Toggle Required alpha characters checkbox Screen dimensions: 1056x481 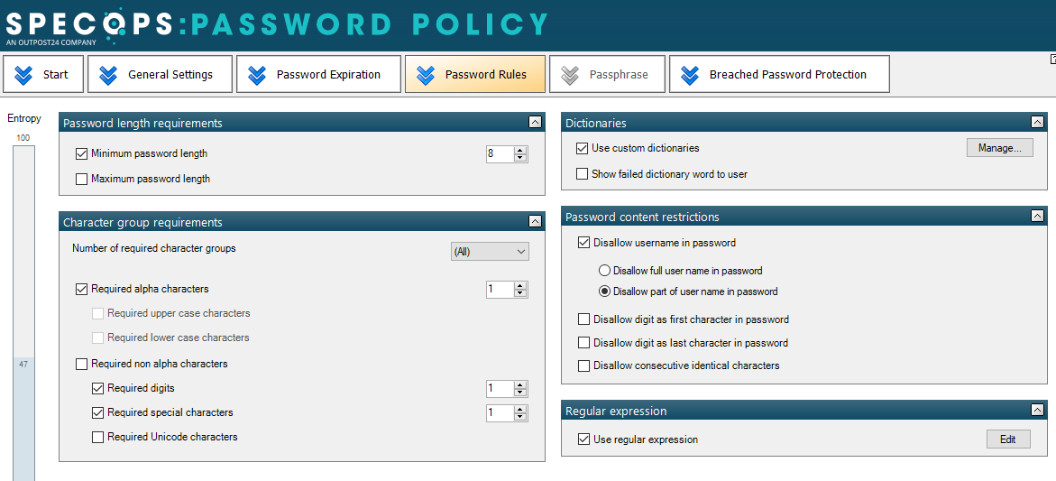click(x=81, y=289)
